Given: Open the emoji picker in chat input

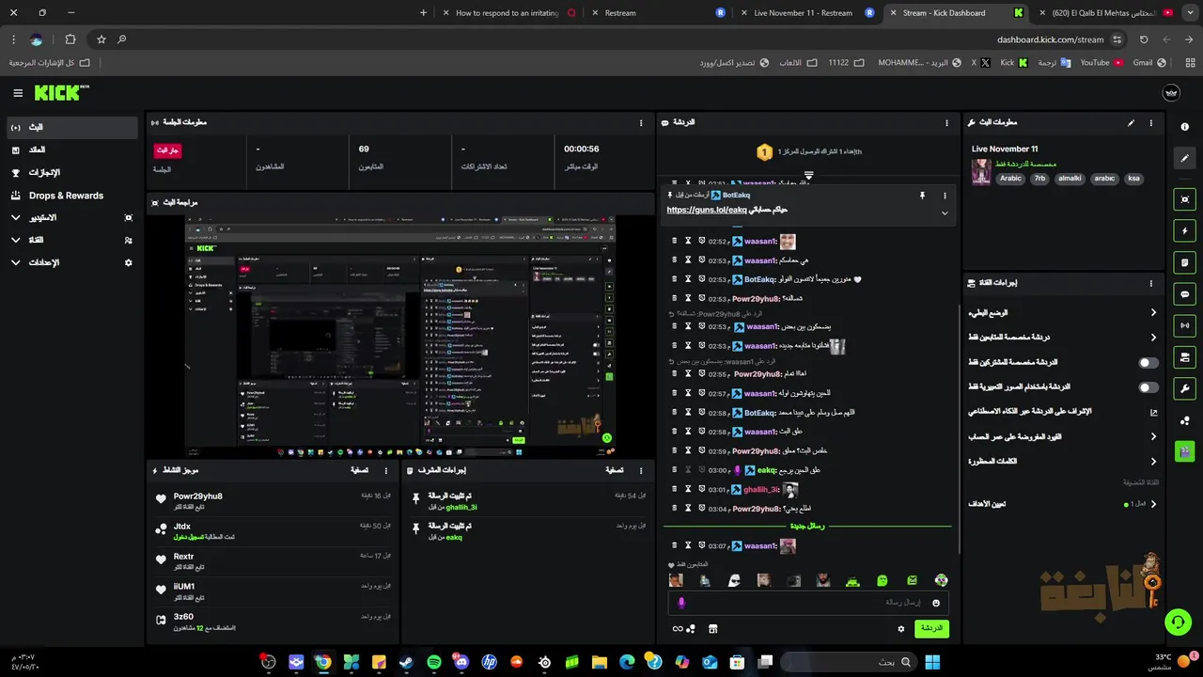Looking at the screenshot, I should 936,603.
